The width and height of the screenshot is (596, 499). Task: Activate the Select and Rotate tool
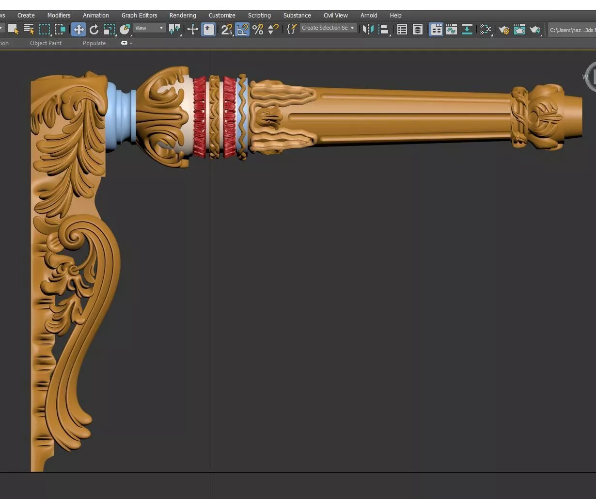pyautogui.click(x=94, y=30)
